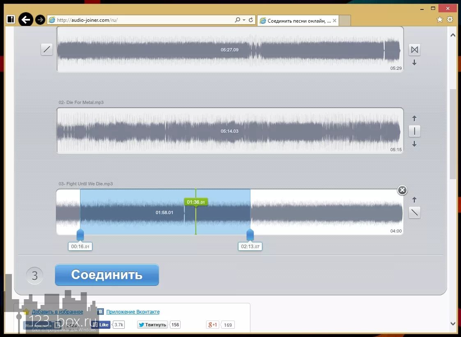Click the Google +1 button
The image size is (461, 337).
pyautogui.click(x=212, y=325)
